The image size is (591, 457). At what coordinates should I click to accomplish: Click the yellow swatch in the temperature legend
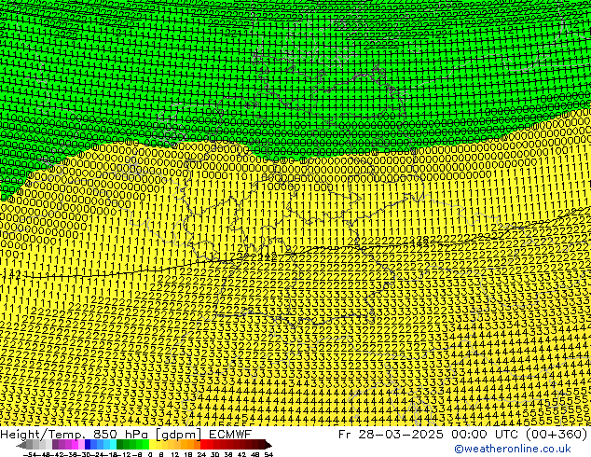click(152, 445)
